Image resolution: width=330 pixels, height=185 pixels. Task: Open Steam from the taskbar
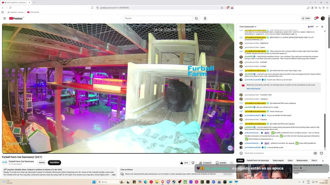pos(174,182)
